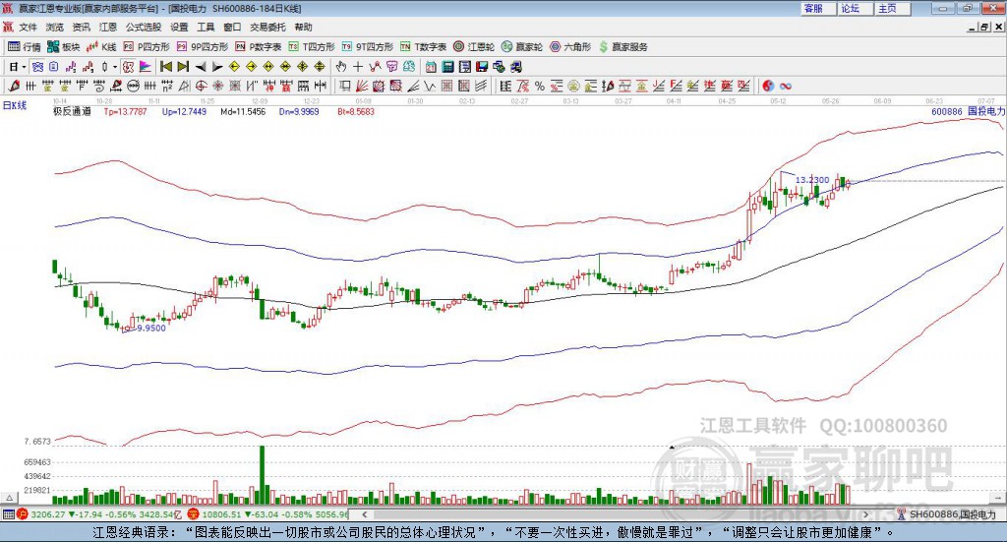Click the 主页 homepage button

point(893,8)
